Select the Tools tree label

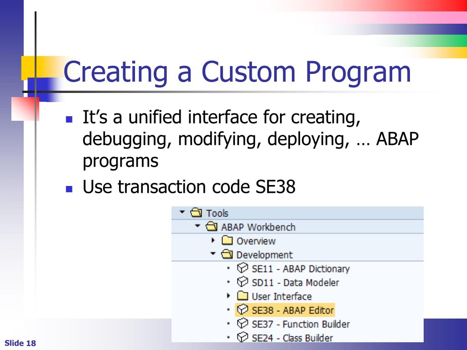(x=217, y=213)
